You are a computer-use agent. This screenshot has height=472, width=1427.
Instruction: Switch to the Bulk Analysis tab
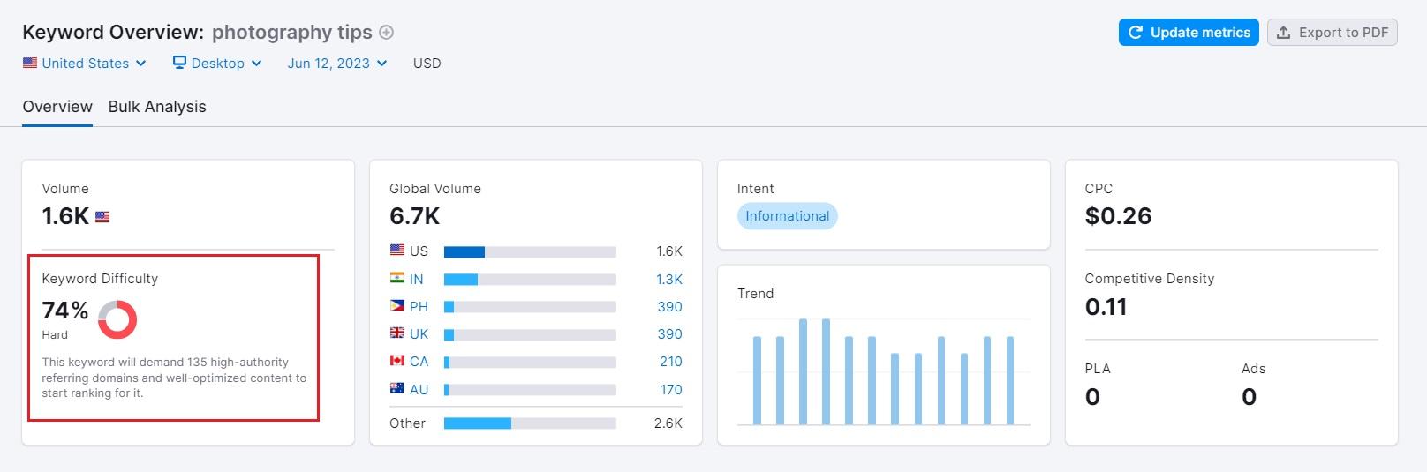point(157,107)
